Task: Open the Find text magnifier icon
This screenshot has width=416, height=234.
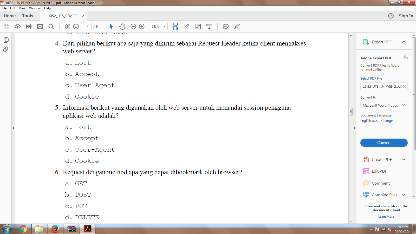Action: (51, 27)
